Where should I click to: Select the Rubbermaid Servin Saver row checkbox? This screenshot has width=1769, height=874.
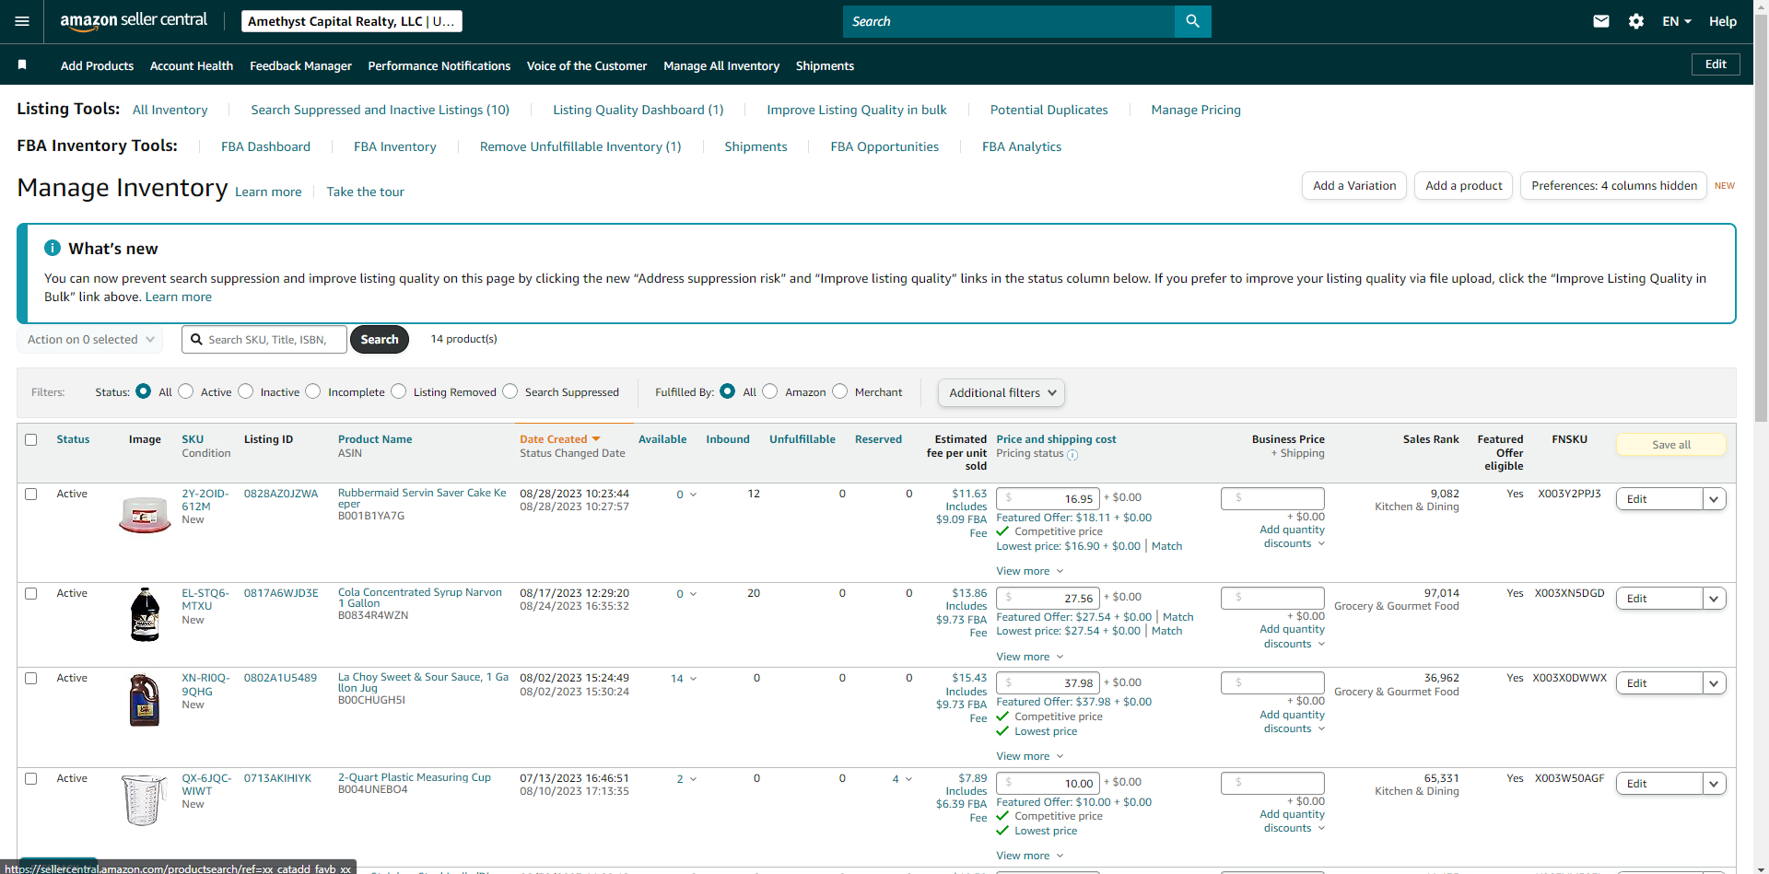point(31,495)
